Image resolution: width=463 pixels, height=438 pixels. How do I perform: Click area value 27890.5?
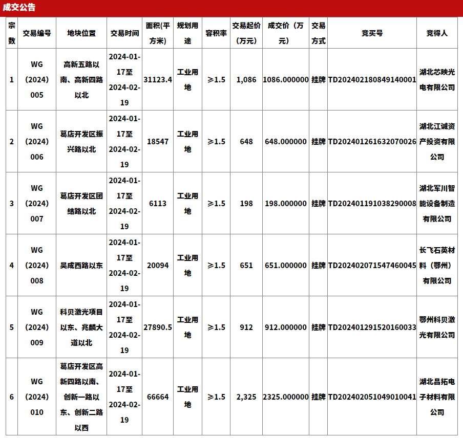pos(158,327)
